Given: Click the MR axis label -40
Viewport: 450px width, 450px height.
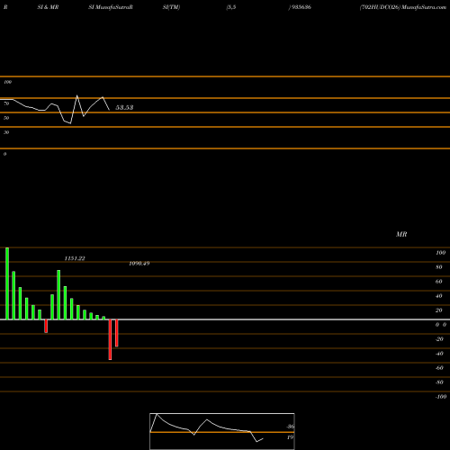Looking at the screenshot, I should coord(439,354).
